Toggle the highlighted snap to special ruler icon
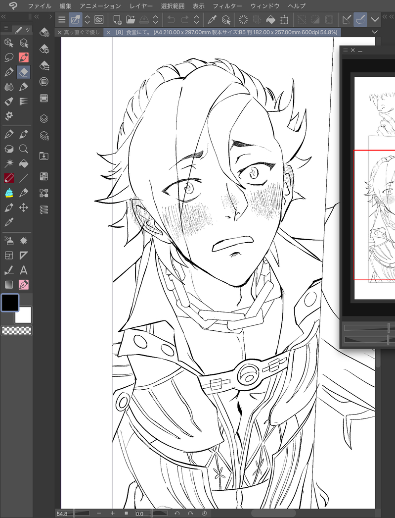Image resolution: width=395 pixels, height=518 pixels. pyautogui.click(x=360, y=19)
